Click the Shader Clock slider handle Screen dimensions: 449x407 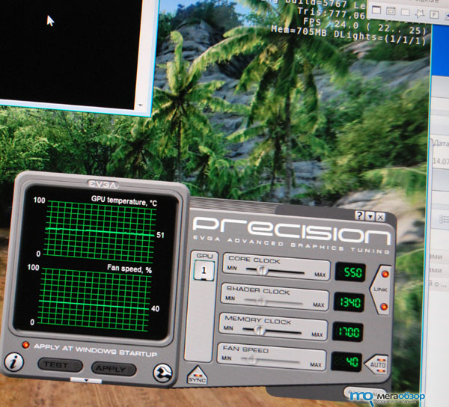[x=261, y=301]
